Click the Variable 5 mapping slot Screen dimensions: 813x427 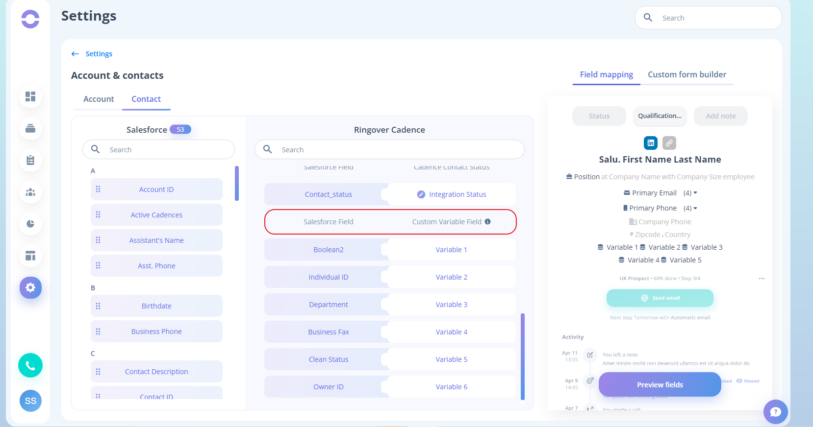click(x=451, y=359)
